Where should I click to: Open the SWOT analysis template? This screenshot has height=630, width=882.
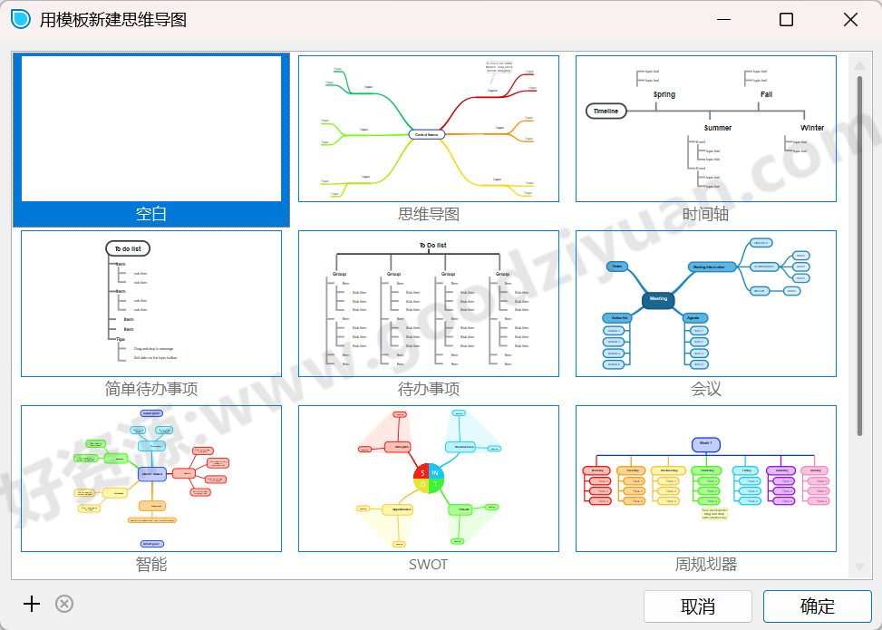428,478
